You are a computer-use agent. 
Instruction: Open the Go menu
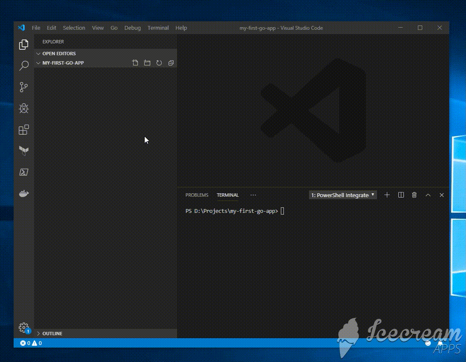click(114, 28)
